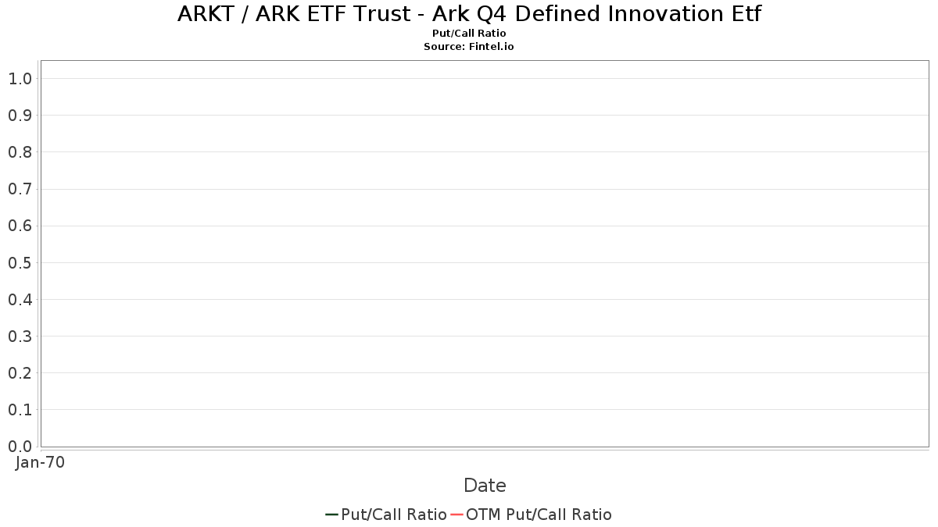Pick the 0.5 y-axis tick label
Image resolution: width=938 pixels, height=527 pixels.
[x=20, y=262]
